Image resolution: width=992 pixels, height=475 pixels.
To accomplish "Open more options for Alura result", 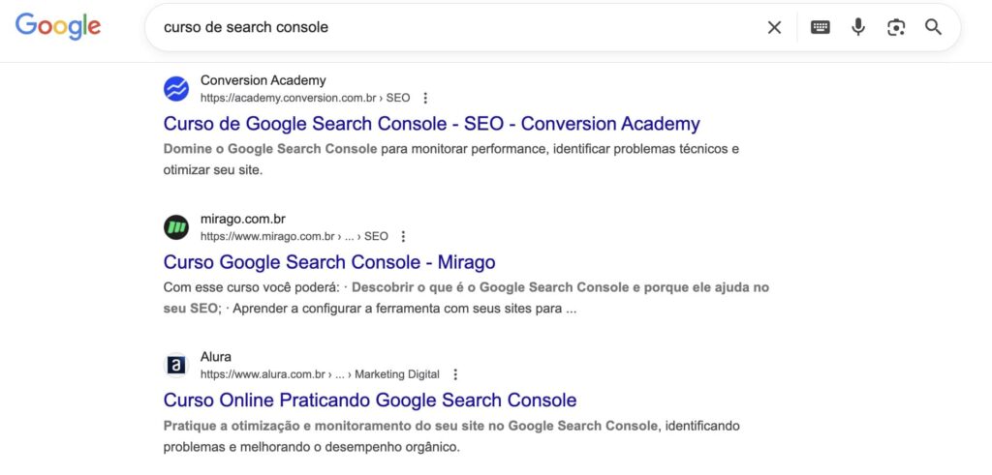I will (455, 374).
